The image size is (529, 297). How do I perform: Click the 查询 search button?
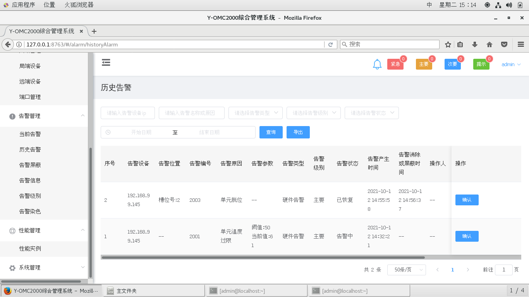click(x=271, y=132)
